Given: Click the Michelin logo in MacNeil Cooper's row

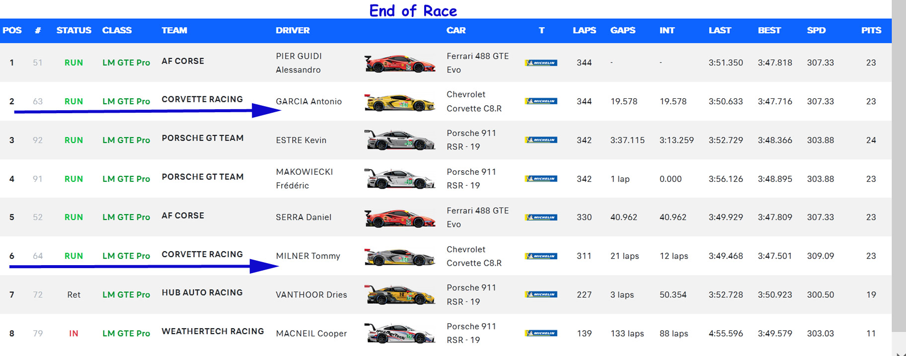Looking at the screenshot, I should tap(541, 333).
